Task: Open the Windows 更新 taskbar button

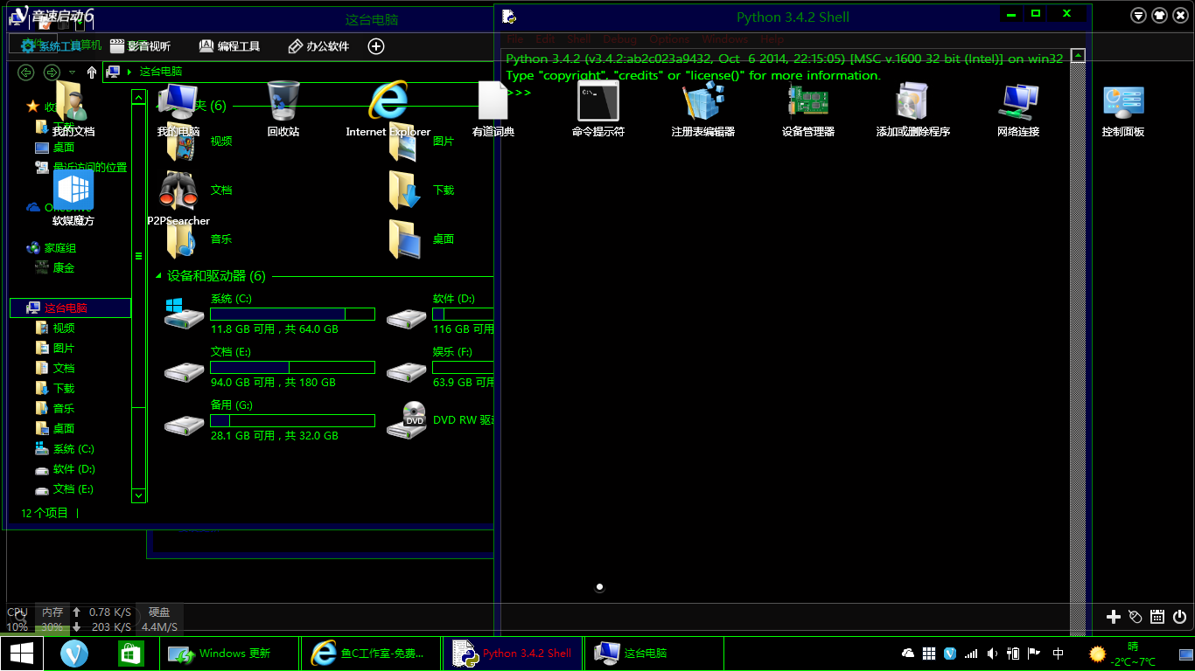Action: [x=229, y=653]
